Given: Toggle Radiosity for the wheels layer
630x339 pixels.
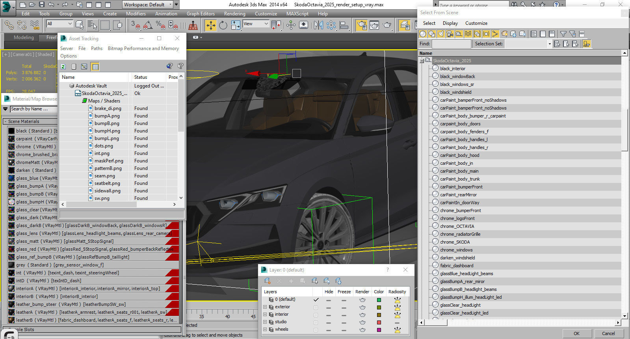Looking at the screenshot, I should 397,330.
